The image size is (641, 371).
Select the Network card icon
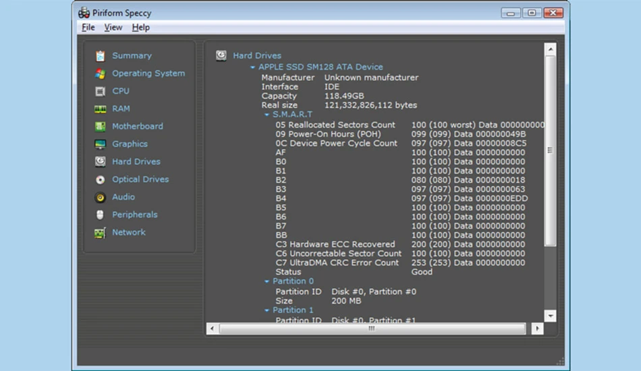tap(100, 233)
